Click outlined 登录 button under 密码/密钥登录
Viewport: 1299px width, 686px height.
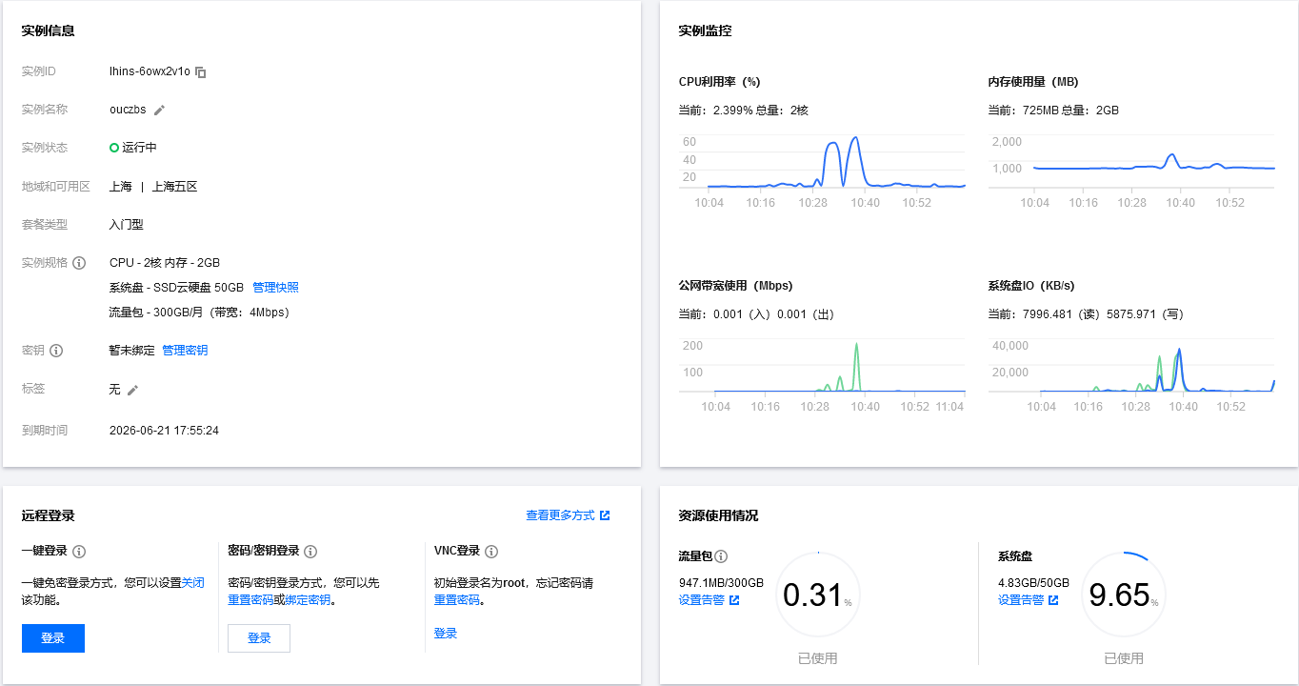pyautogui.click(x=259, y=638)
